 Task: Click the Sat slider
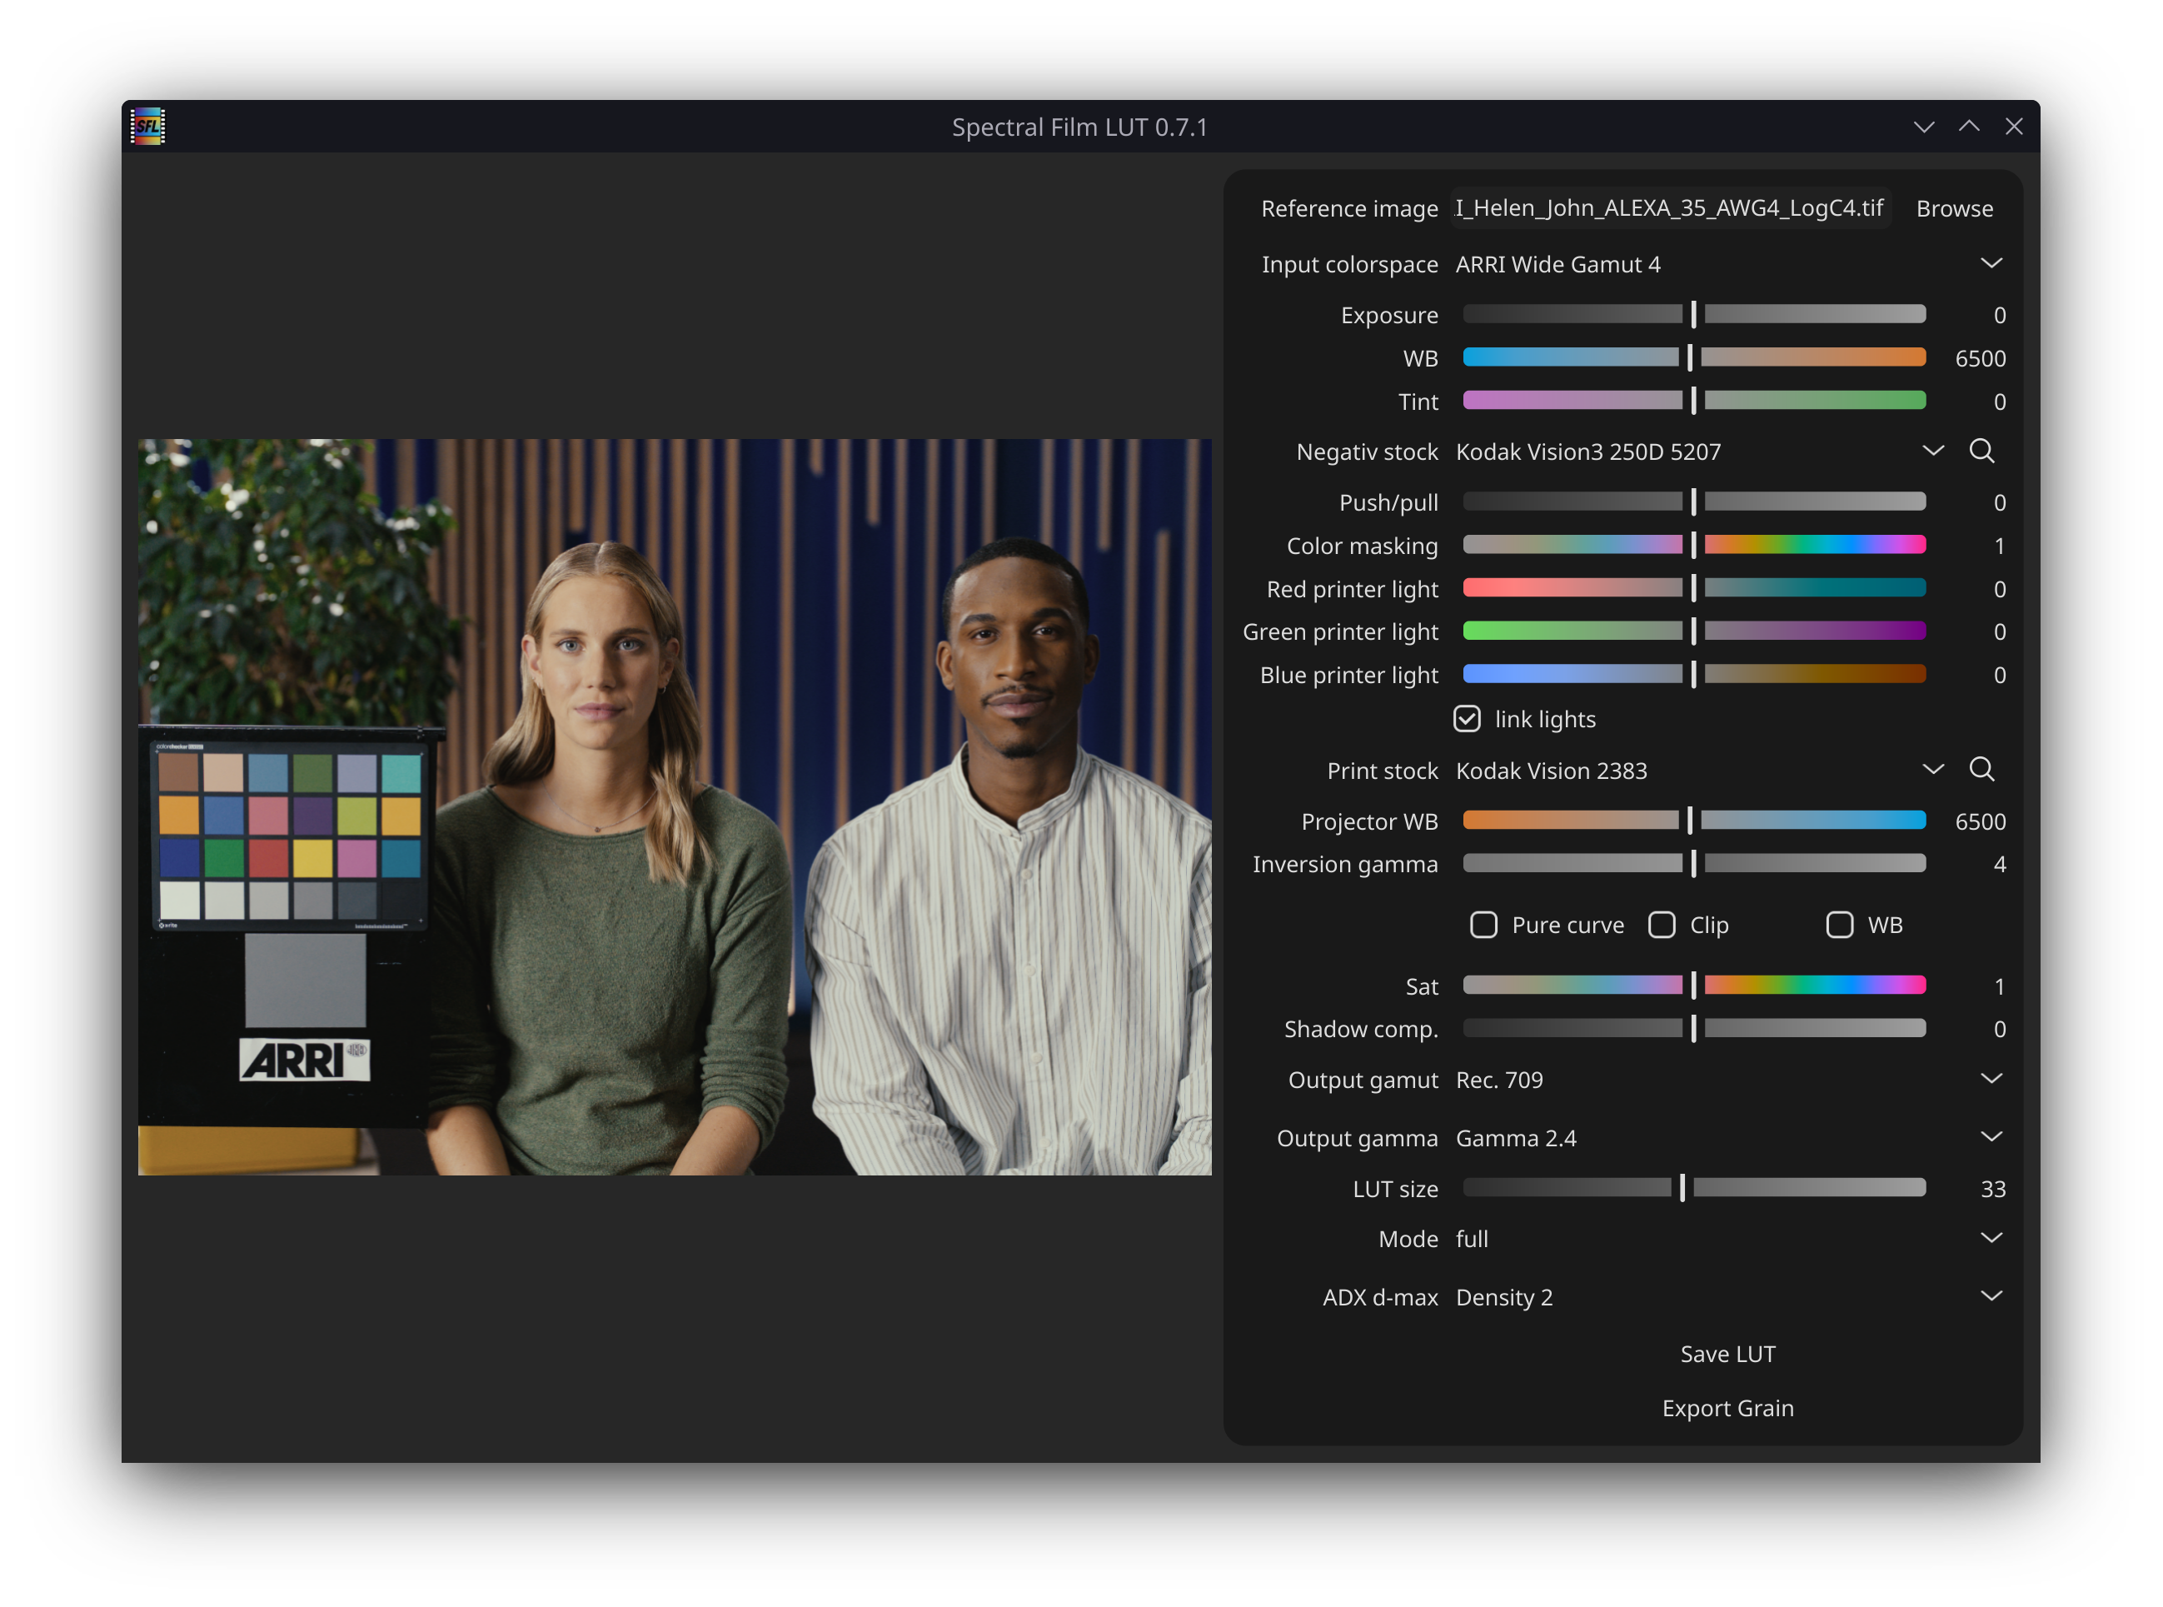coord(1694,986)
